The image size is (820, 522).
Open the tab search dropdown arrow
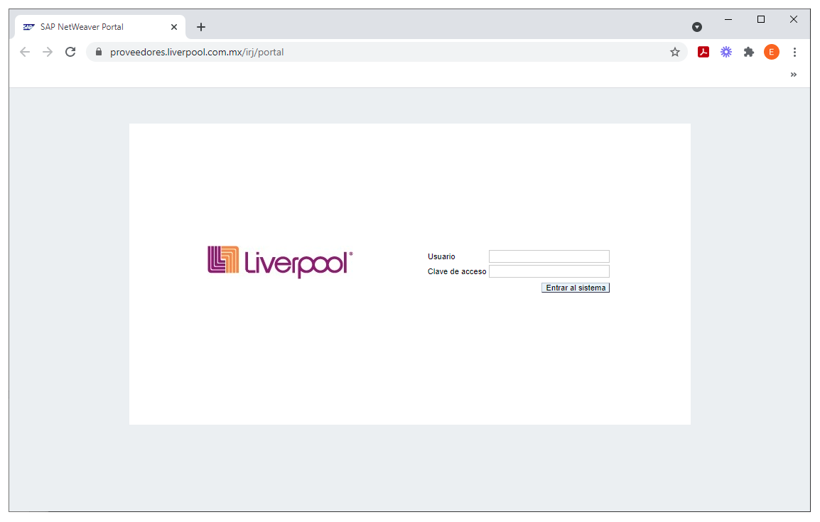696,27
